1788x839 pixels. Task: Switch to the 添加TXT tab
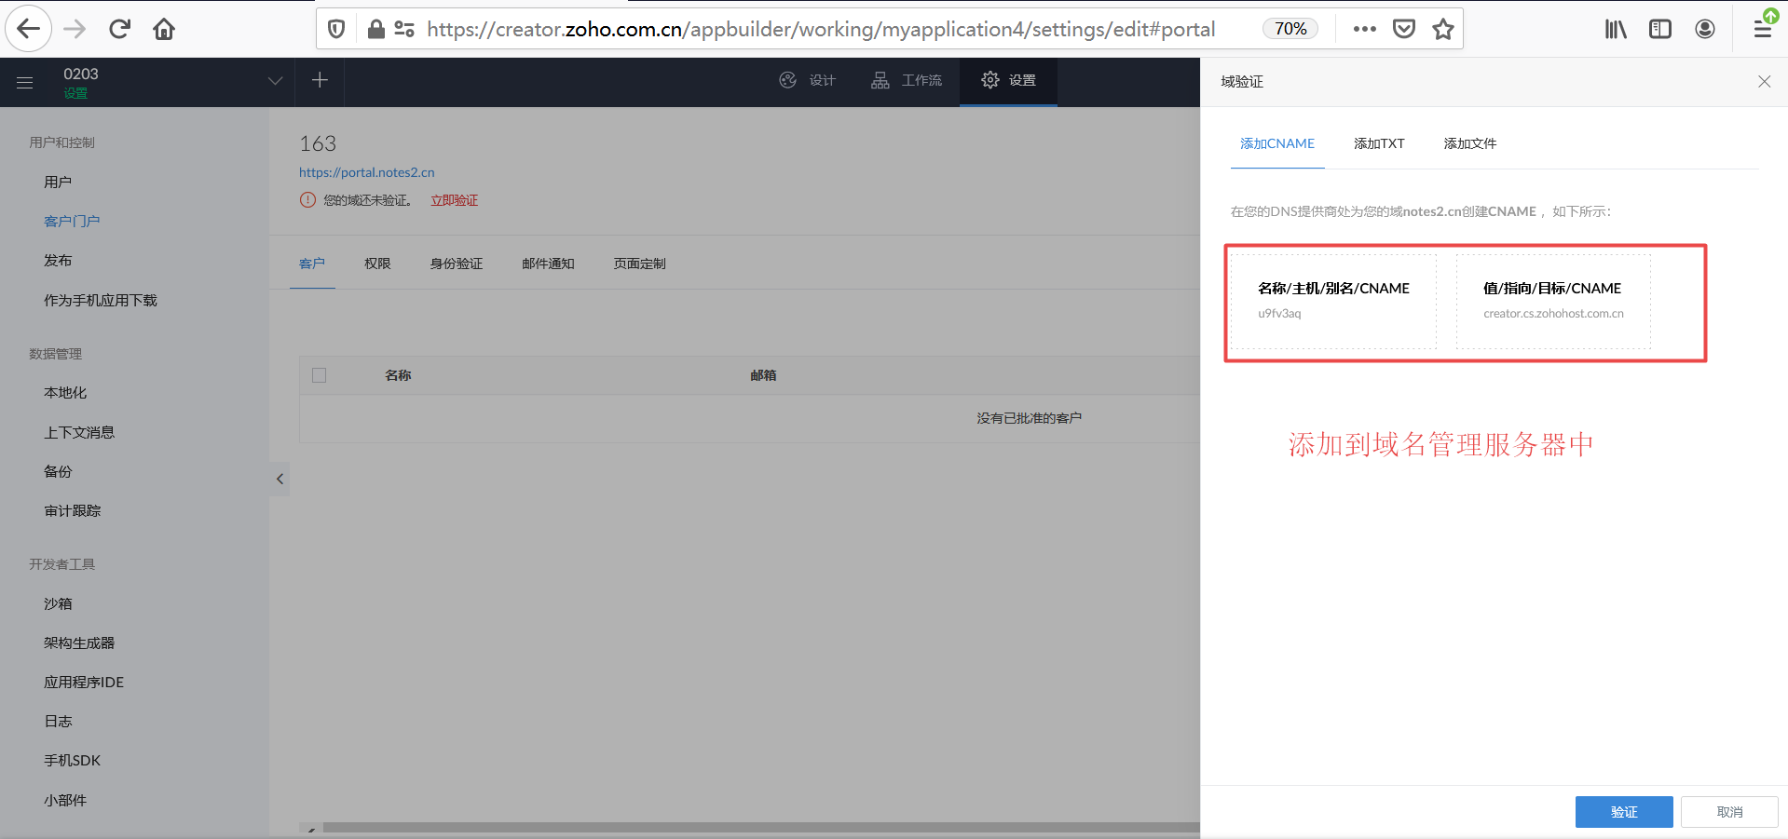(x=1379, y=143)
